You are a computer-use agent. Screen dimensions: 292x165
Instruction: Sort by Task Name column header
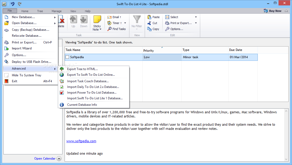[x=103, y=50]
